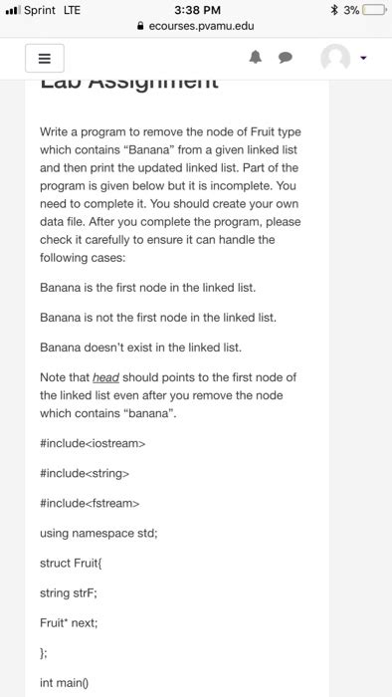
Task: Click the using namespace std; line
Action: 98,533
